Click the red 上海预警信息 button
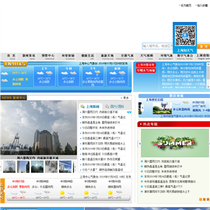The height and width of the screenshot is (210, 210). tap(146, 65)
